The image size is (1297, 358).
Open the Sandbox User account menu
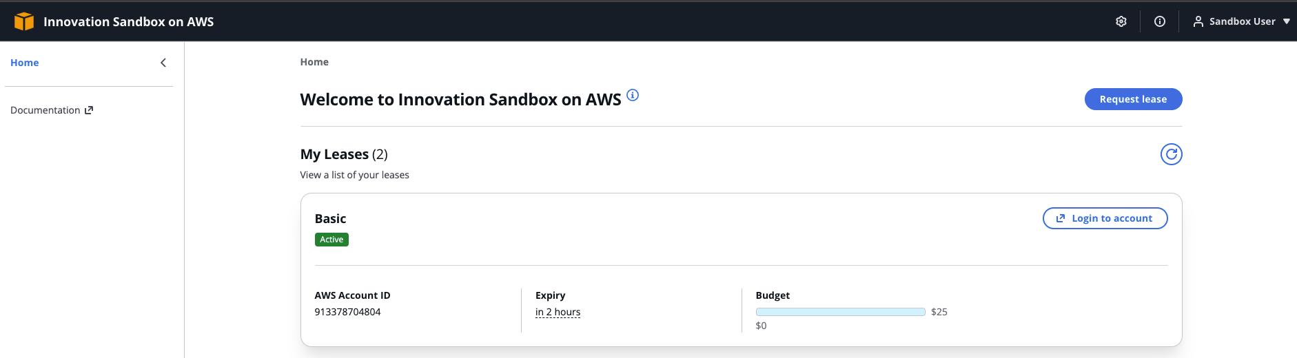[x=1242, y=21]
